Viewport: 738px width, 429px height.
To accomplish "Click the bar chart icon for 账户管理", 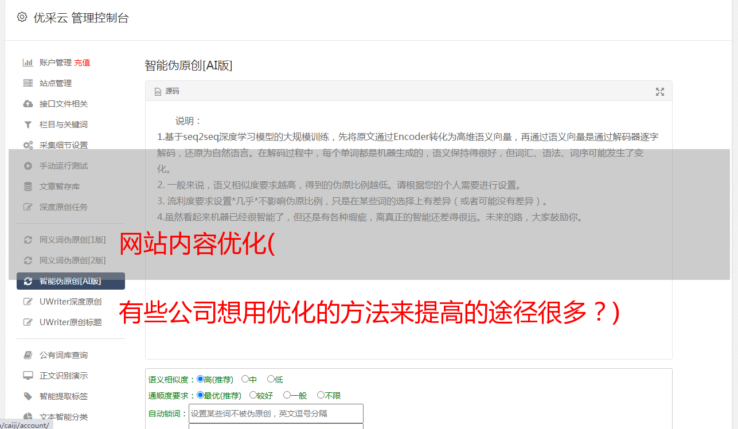I will (x=28, y=63).
